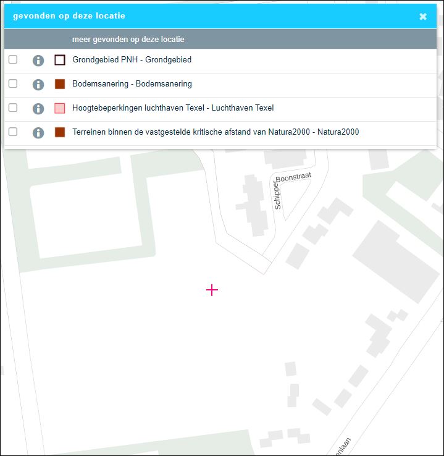Image resolution: width=444 pixels, height=456 pixels.
Task: Click 'meer gevonden op deze locatie' header
Action: [128, 40]
